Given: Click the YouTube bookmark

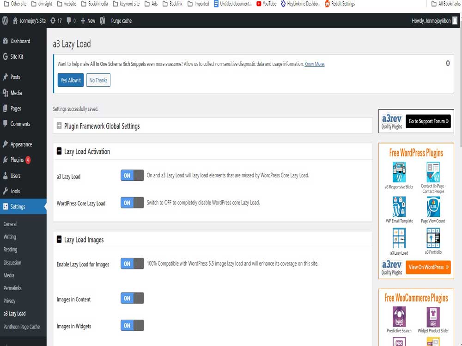Looking at the screenshot, I should pos(266,4).
